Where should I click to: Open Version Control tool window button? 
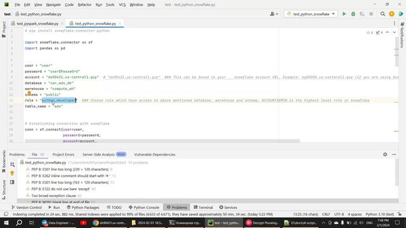point(27,207)
